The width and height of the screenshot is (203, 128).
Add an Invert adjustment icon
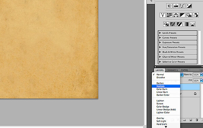(x=166, y=24)
